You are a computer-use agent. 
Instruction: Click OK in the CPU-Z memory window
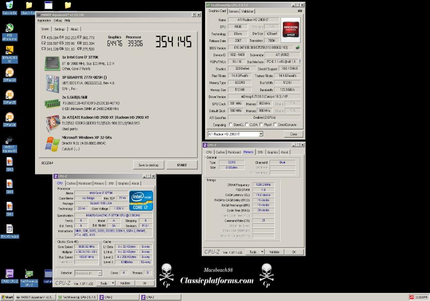pos(294,252)
